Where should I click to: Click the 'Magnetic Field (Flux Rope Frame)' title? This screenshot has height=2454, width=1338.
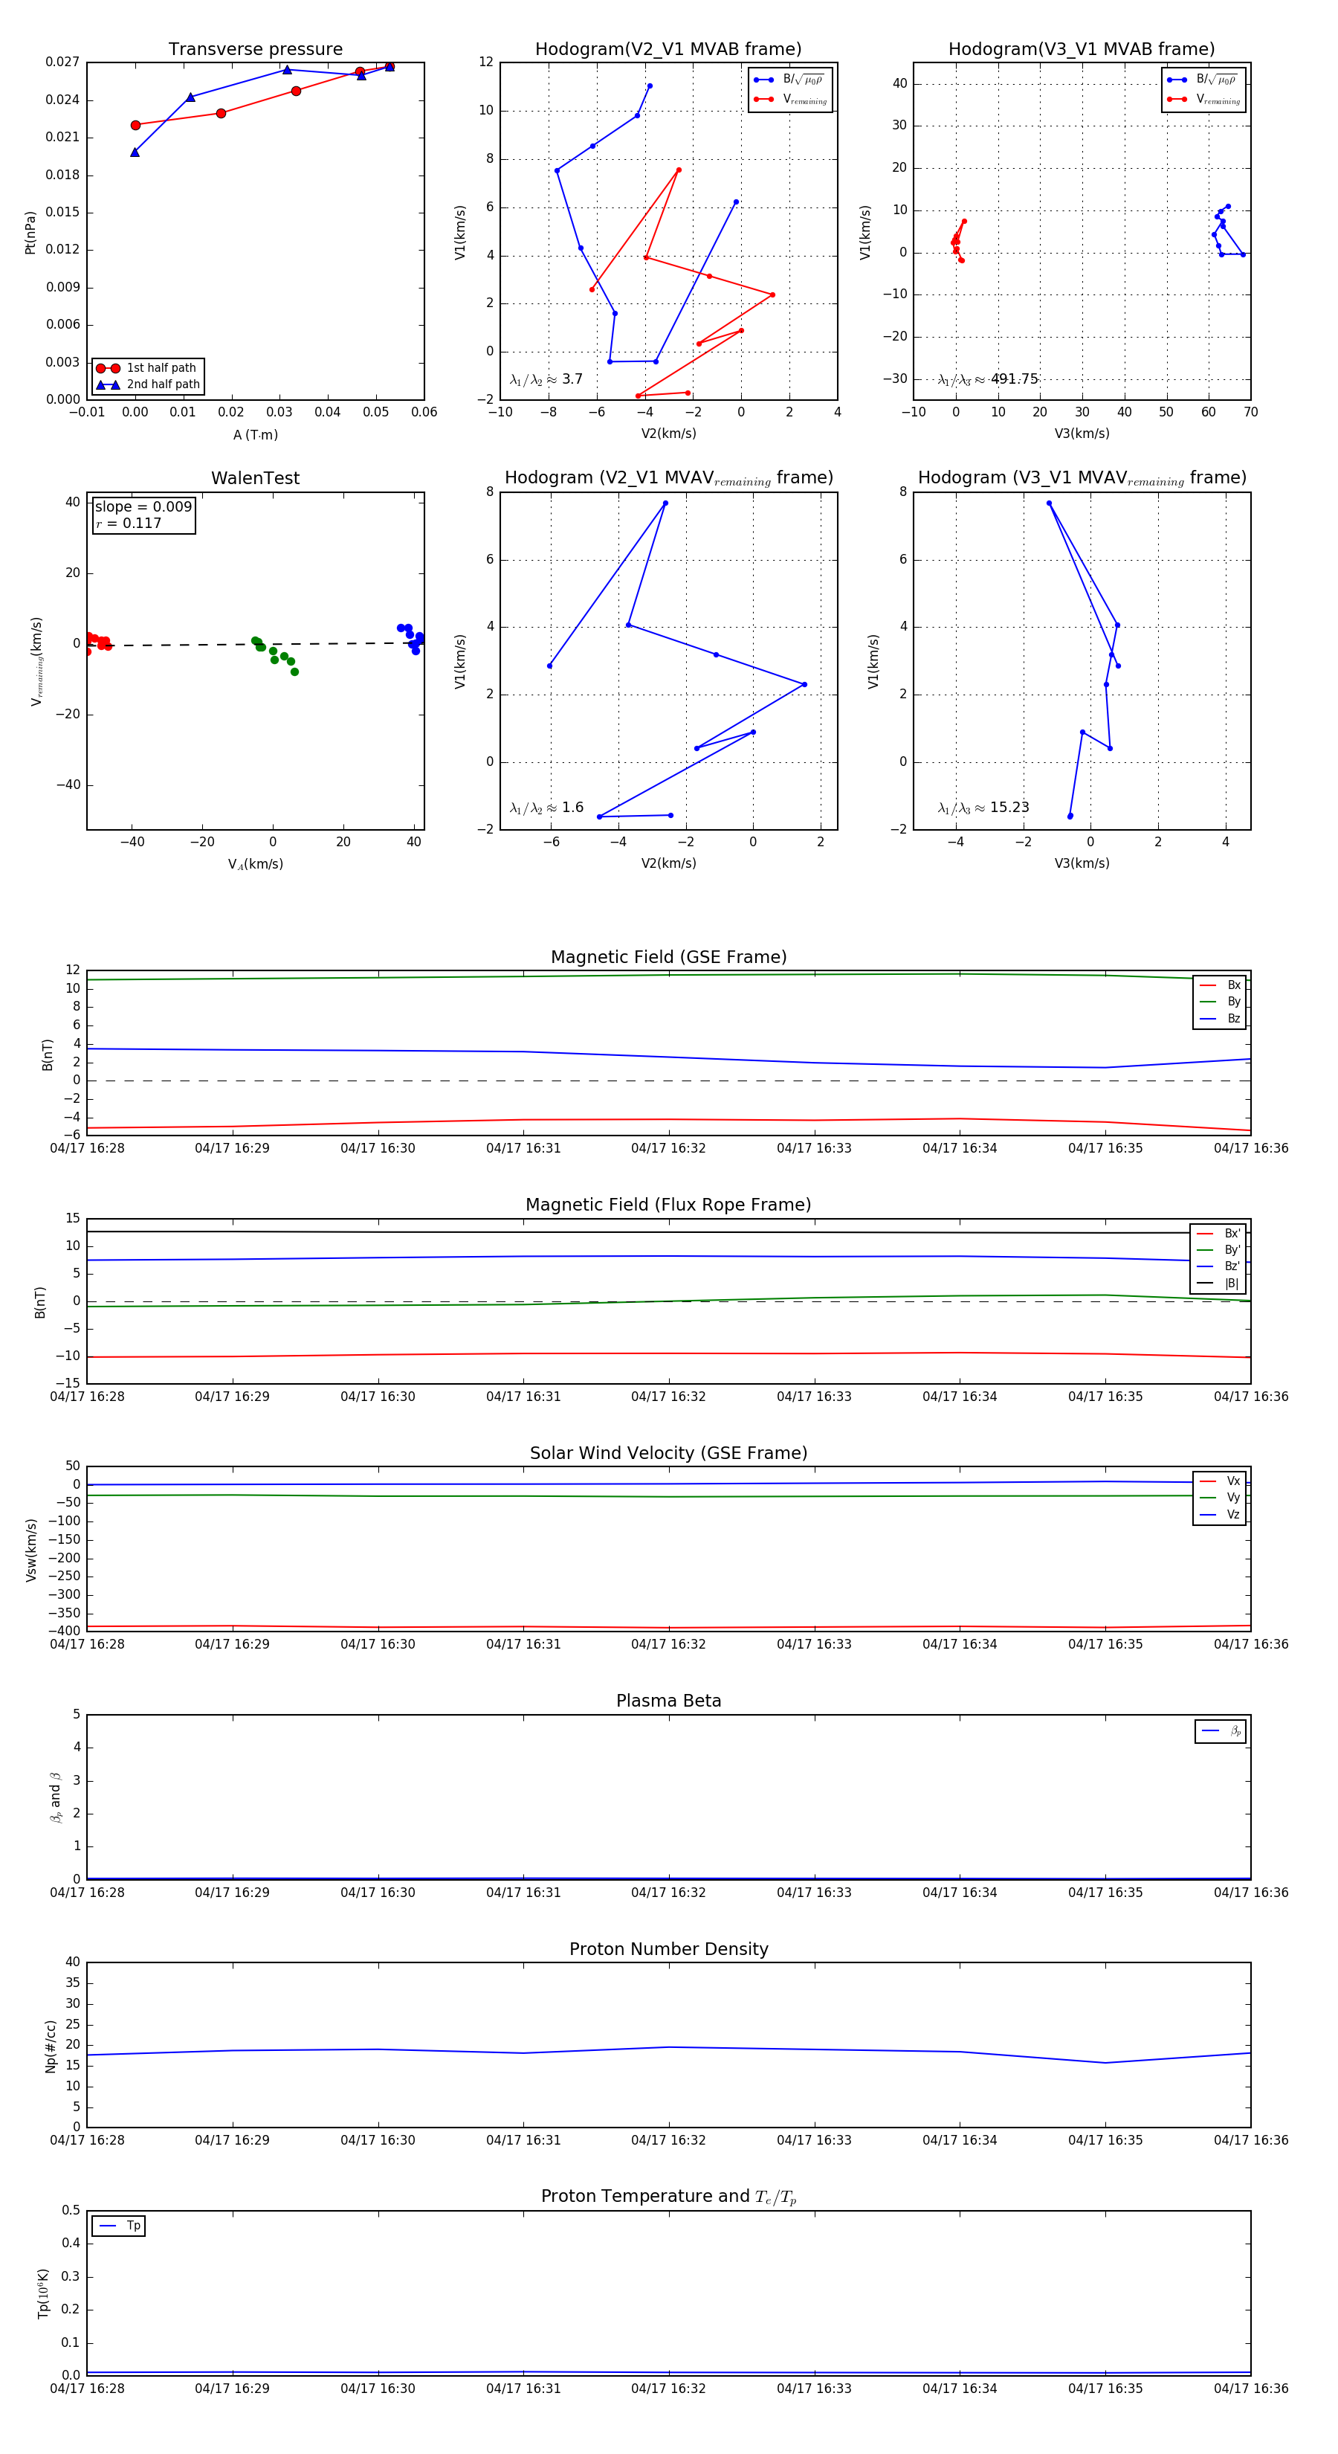tap(668, 1205)
